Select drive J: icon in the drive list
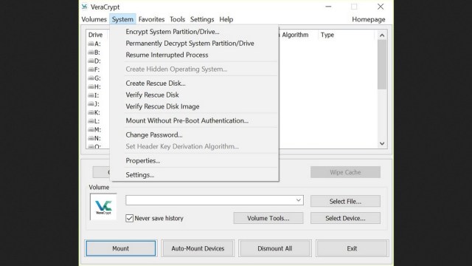 (91, 103)
